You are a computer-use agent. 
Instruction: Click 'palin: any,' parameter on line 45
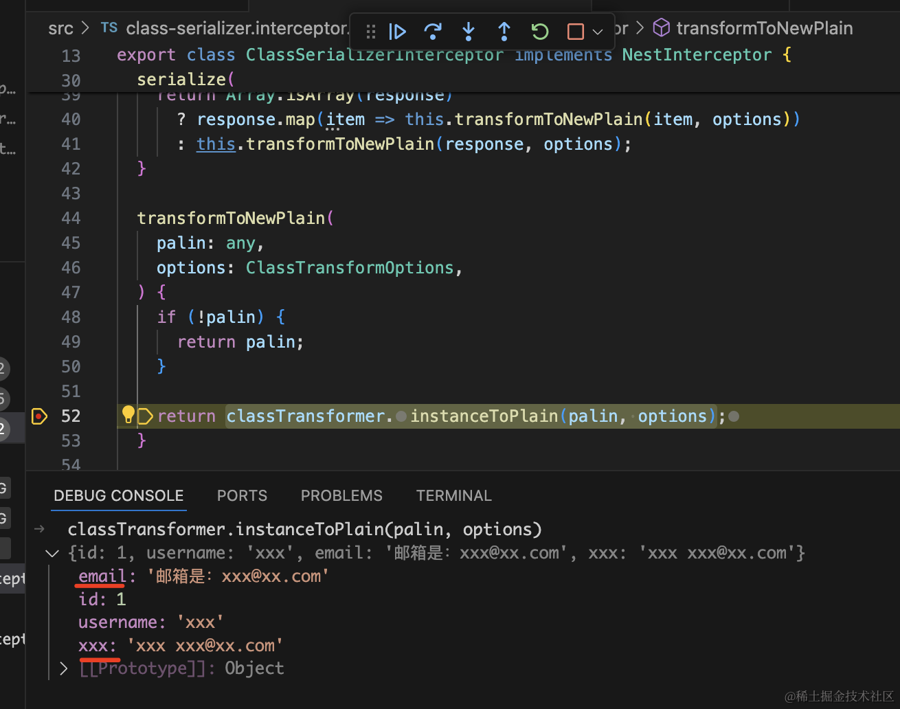[210, 243]
